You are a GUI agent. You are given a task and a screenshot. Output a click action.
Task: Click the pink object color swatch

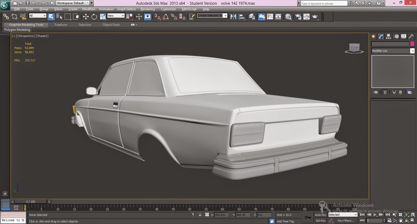pyautogui.click(x=412, y=44)
